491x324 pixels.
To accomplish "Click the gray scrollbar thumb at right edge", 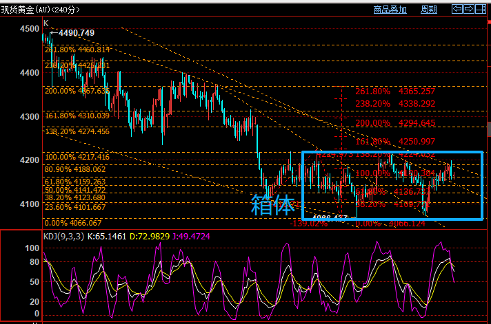I will tap(489, 129).
